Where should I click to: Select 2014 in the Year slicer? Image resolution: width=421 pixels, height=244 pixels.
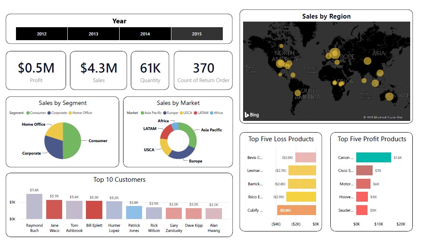(145, 34)
